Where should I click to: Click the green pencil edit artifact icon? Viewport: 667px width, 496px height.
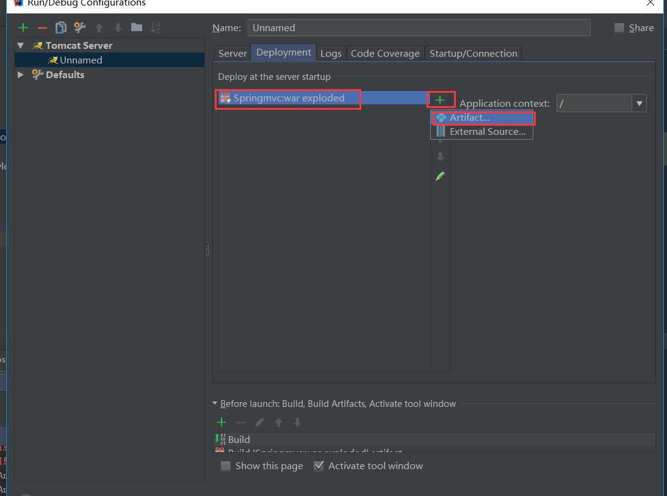(440, 176)
